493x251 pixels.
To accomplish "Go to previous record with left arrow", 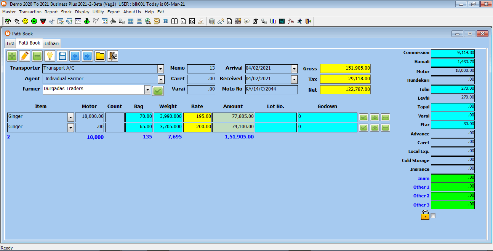I will tap(75, 56).
